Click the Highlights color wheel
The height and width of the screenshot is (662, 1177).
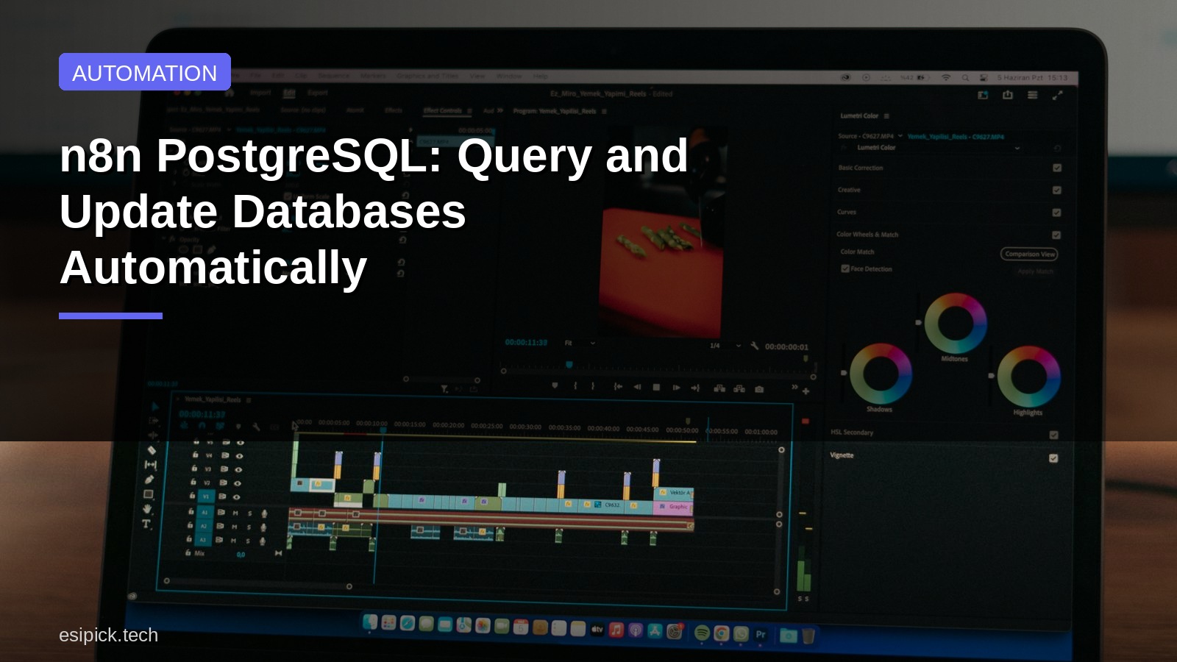click(1028, 377)
